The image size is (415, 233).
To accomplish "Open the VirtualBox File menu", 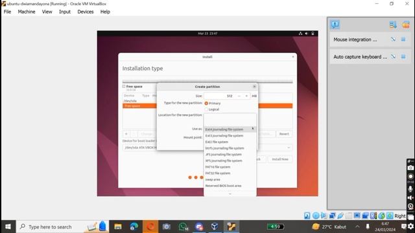I will (7, 12).
